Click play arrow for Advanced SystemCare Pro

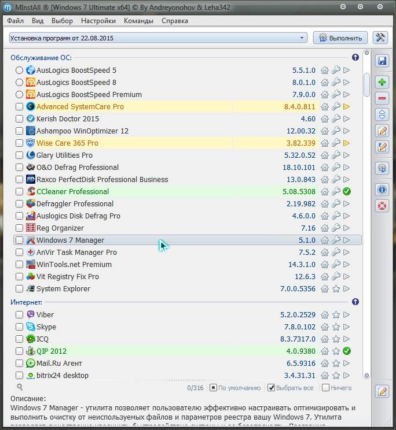[347, 106]
